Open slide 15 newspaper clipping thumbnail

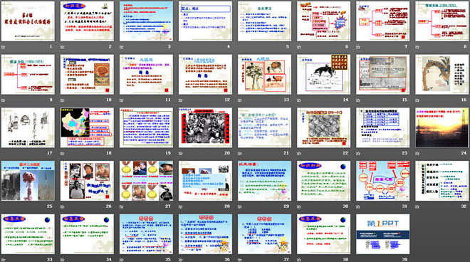(x=383, y=74)
